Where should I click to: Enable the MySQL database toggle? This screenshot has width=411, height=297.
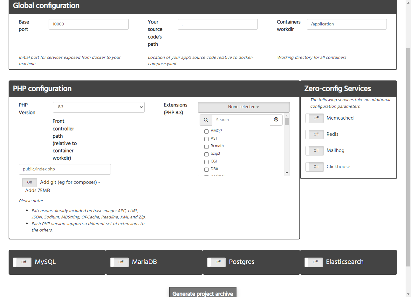click(22, 262)
